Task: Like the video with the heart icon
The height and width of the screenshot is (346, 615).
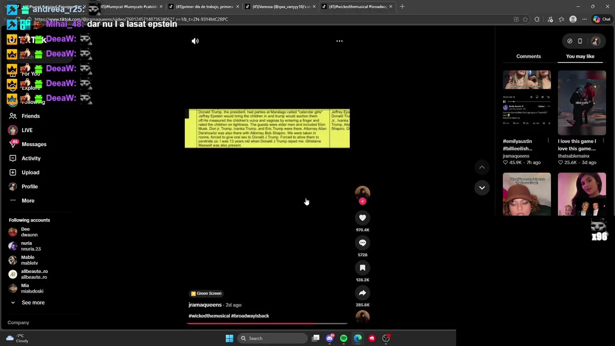Action: point(362,218)
